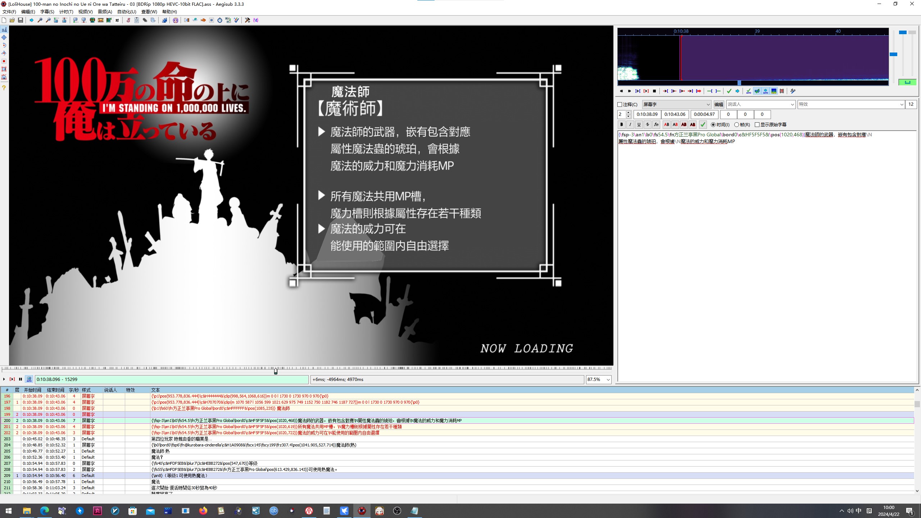Toggle auto-scroll audio display to line
Screen dimensions: 921x518
(765, 91)
